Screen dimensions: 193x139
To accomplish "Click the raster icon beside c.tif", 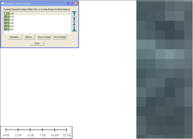I will [x=8, y=20].
